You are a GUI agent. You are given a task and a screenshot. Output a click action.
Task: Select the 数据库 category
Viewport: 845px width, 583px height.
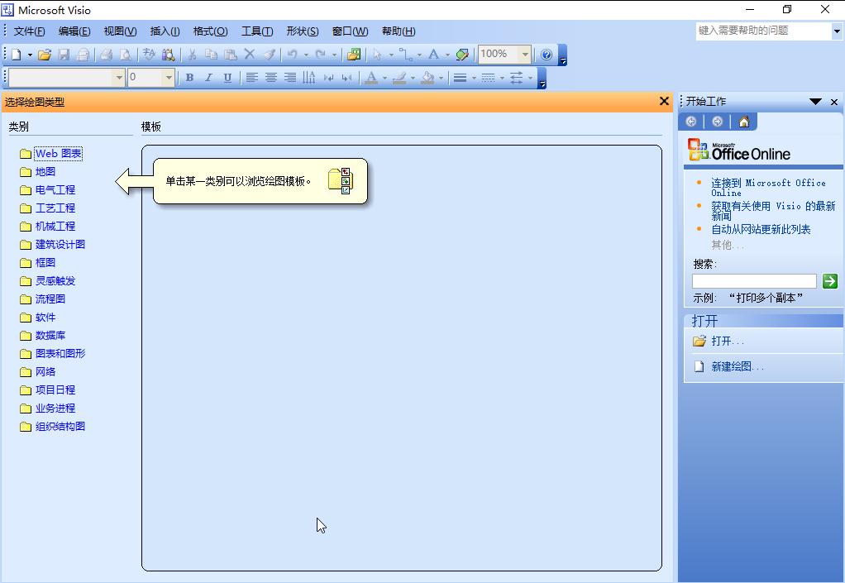point(50,336)
